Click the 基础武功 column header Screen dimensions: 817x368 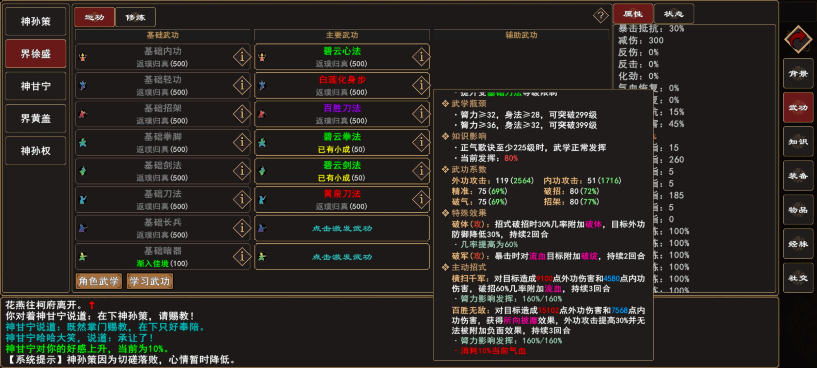pyautogui.click(x=163, y=35)
